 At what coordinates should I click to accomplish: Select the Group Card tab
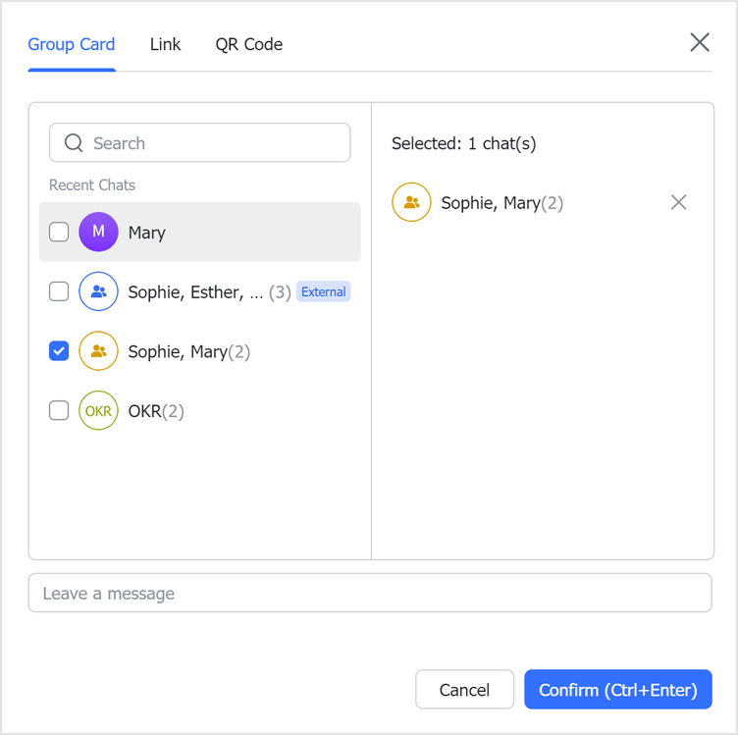pos(72,44)
